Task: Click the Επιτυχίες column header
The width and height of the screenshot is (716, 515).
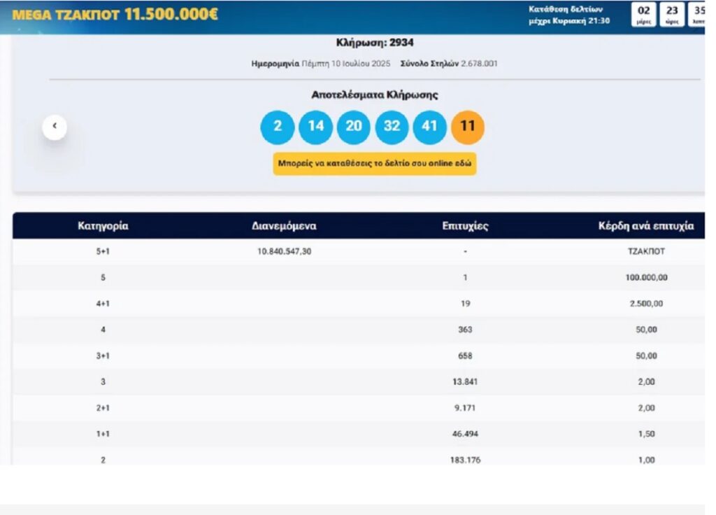Action: click(x=465, y=226)
